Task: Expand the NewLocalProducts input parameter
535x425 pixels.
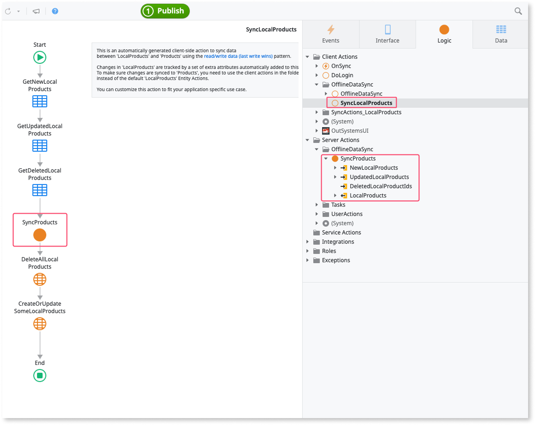Action: tap(335, 167)
